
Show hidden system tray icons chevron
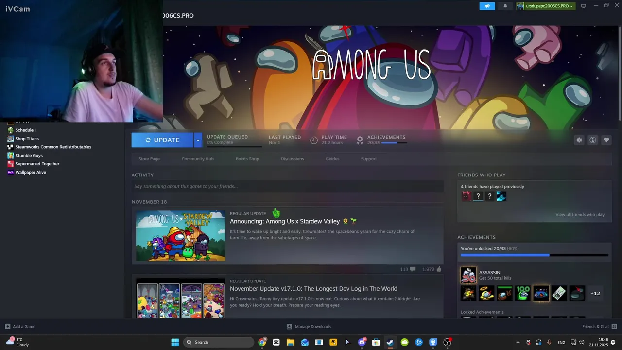coord(518,342)
